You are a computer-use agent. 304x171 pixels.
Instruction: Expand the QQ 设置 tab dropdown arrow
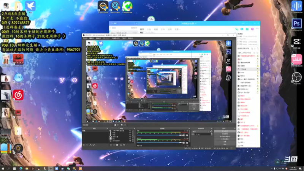[x=180, y=30]
